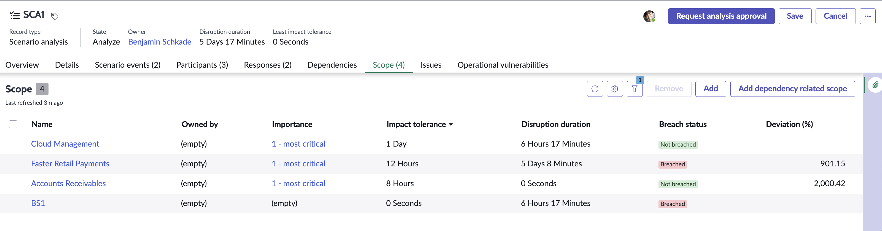Click the 901.15 deviation value

tap(832, 164)
